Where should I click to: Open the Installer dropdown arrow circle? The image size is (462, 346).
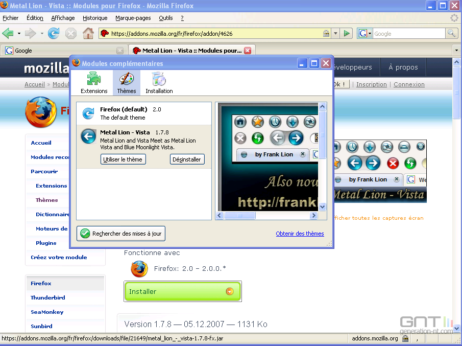tap(230, 291)
